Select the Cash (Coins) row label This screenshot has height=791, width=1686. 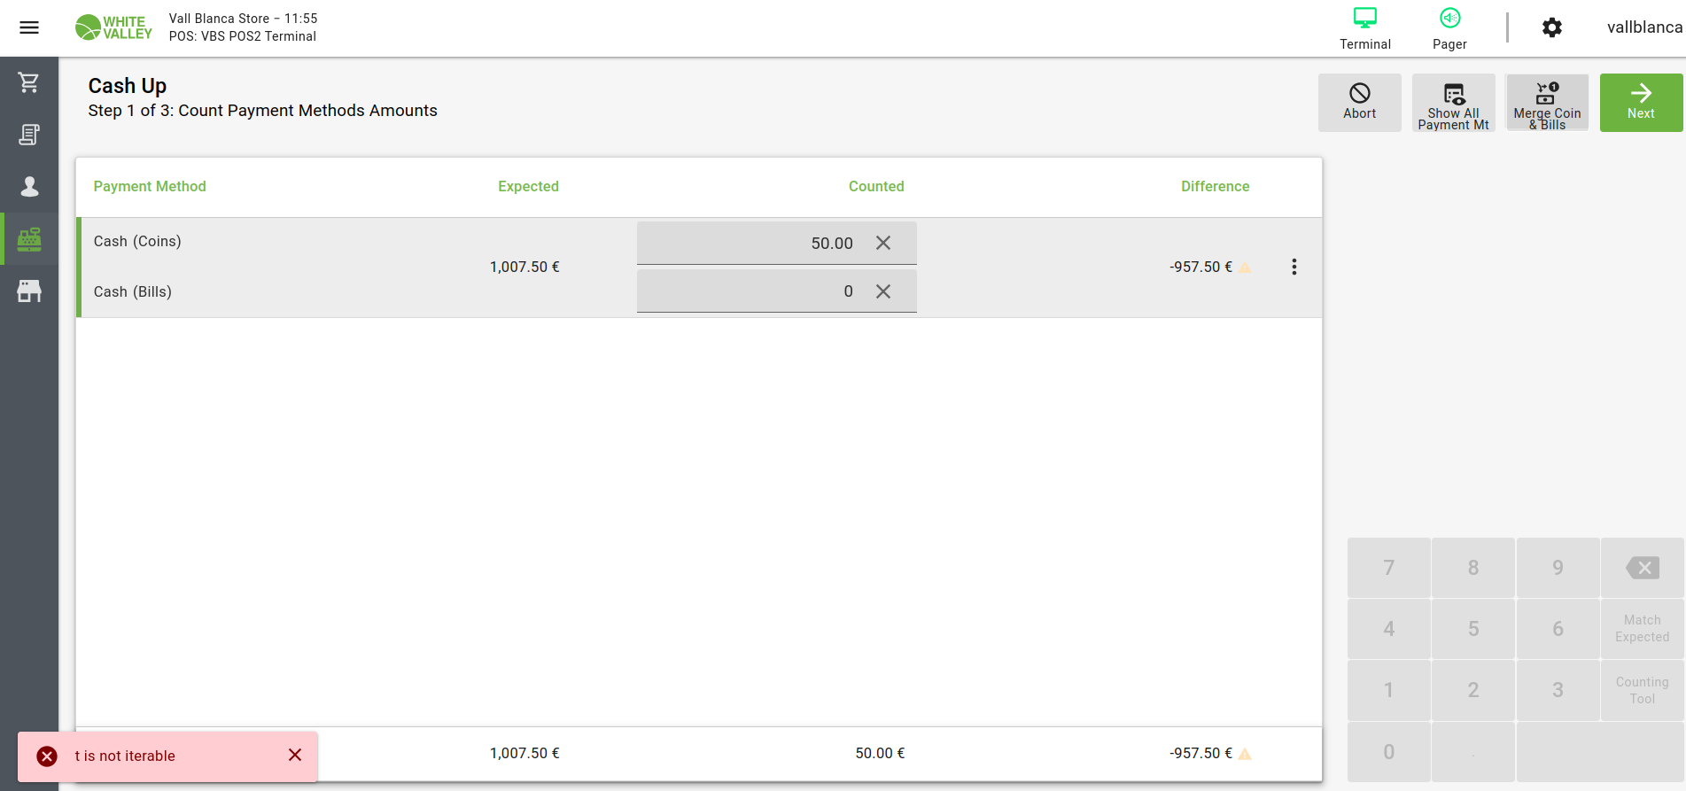tap(137, 241)
